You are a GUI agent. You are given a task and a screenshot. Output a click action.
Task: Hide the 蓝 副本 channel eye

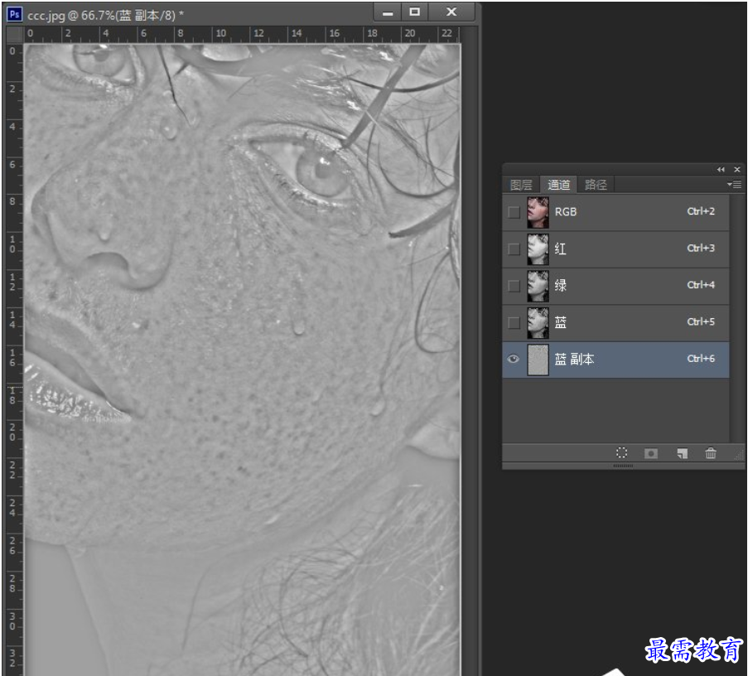pos(514,359)
